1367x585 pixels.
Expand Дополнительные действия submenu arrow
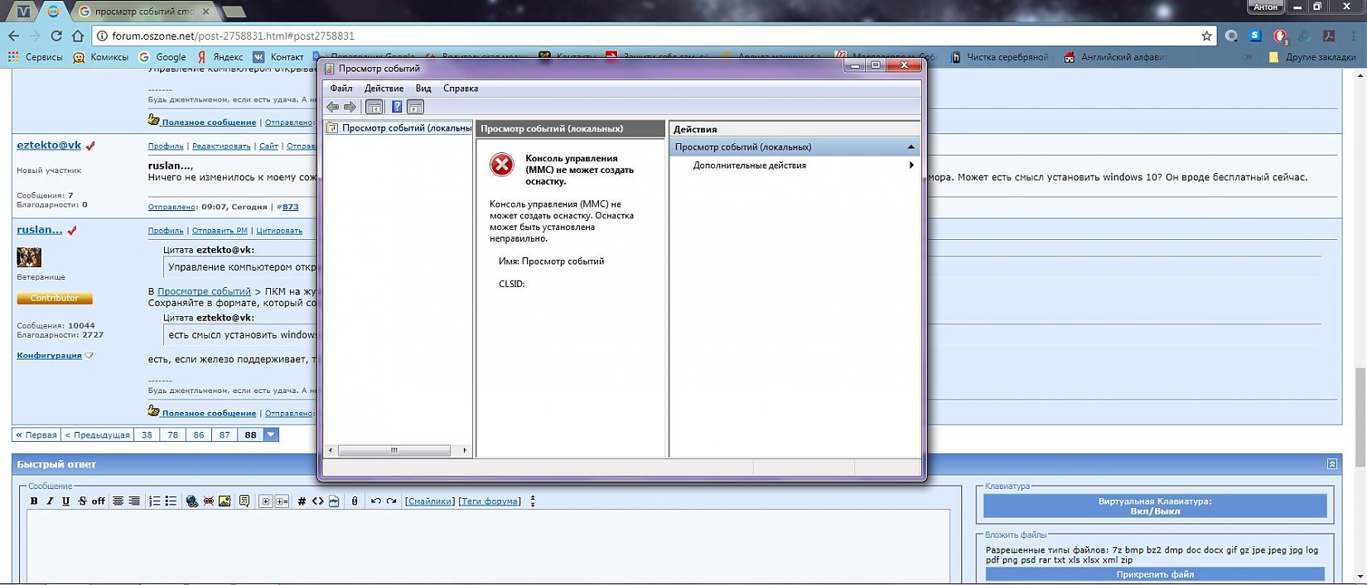point(911,165)
